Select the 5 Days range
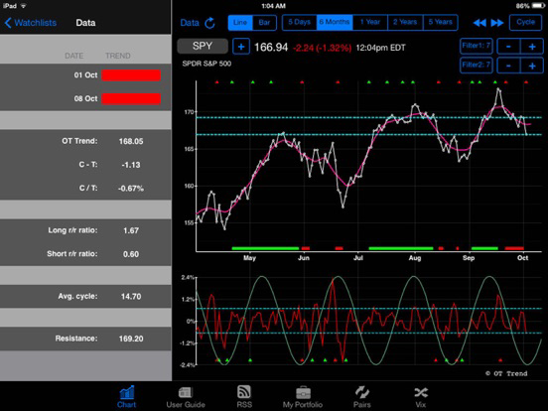The width and height of the screenshot is (548, 411). pos(300,22)
